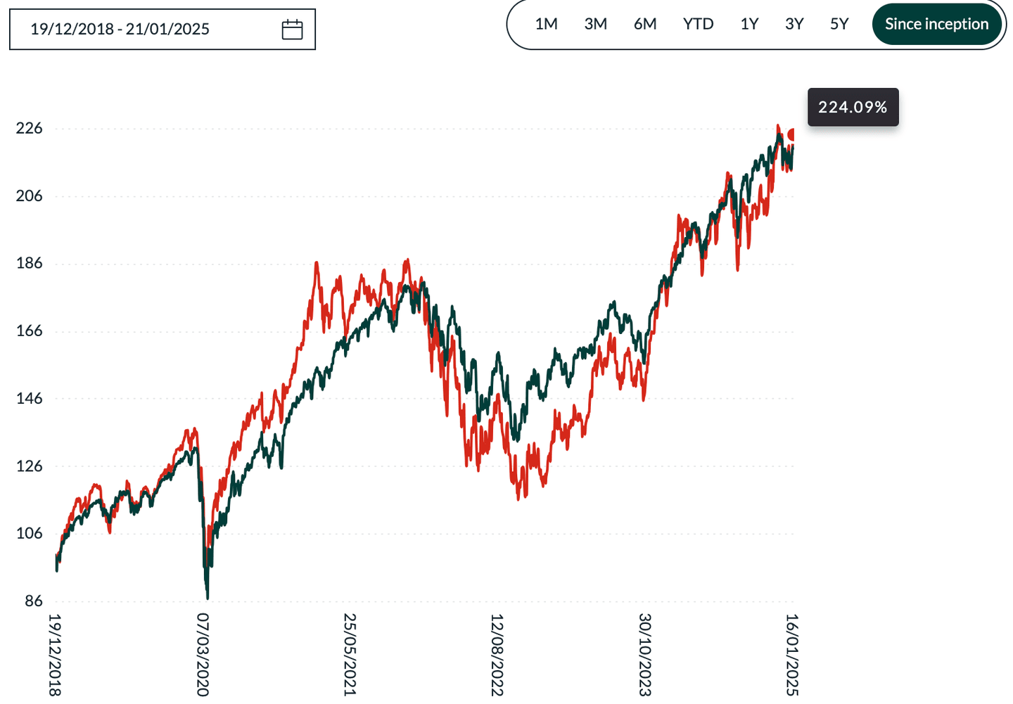This screenshot has height=704, width=1013.
Task: Click the 16/01/2025 date label
Action: tap(791, 654)
